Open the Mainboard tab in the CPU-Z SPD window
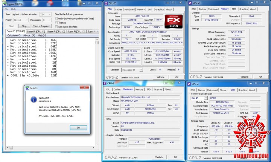 pos(212,90)
